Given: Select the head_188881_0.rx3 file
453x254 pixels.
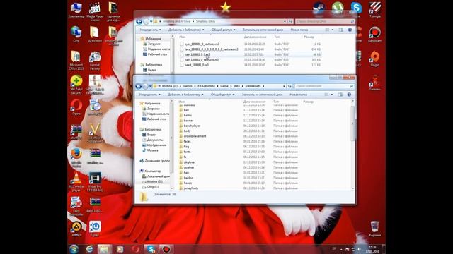Looking at the screenshot, I should (x=196, y=65).
